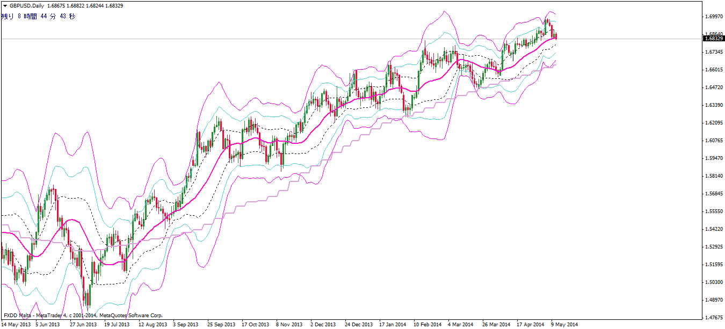Click the 2 Dec 2013 date label
This screenshot has height=329, width=725.
click(323, 325)
